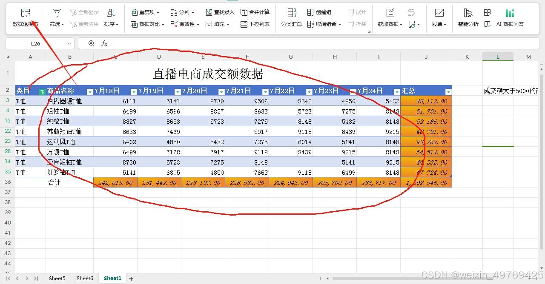The width and height of the screenshot is (545, 284).
Task: Select the Sheet1 tab
Action: [112, 278]
